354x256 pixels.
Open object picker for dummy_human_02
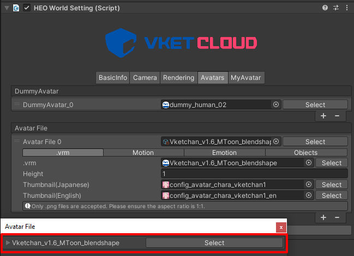click(276, 104)
